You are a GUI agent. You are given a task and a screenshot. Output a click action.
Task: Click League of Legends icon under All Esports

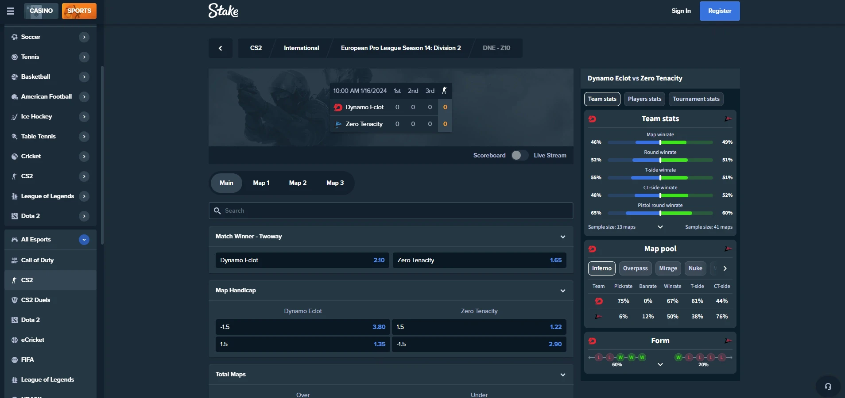click(15, 380)
